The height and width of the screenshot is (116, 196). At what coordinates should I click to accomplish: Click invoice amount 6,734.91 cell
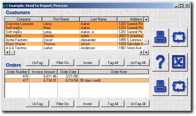pos(43,80)
